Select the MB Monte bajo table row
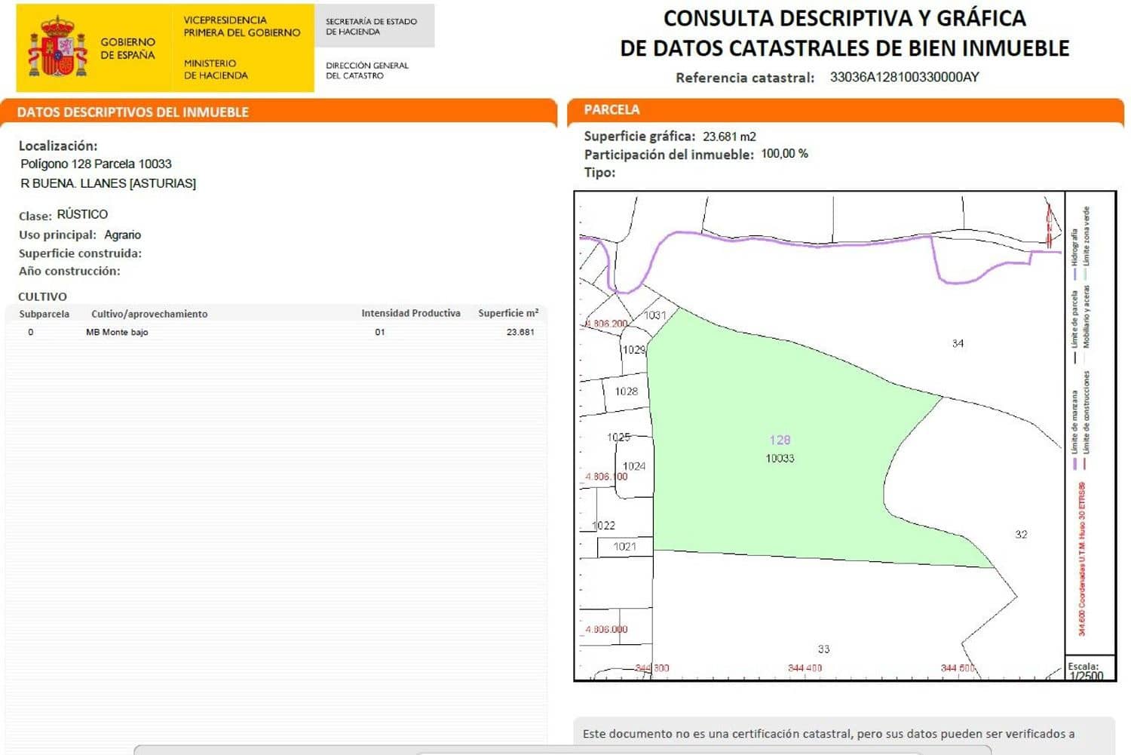 click(117, 332)
